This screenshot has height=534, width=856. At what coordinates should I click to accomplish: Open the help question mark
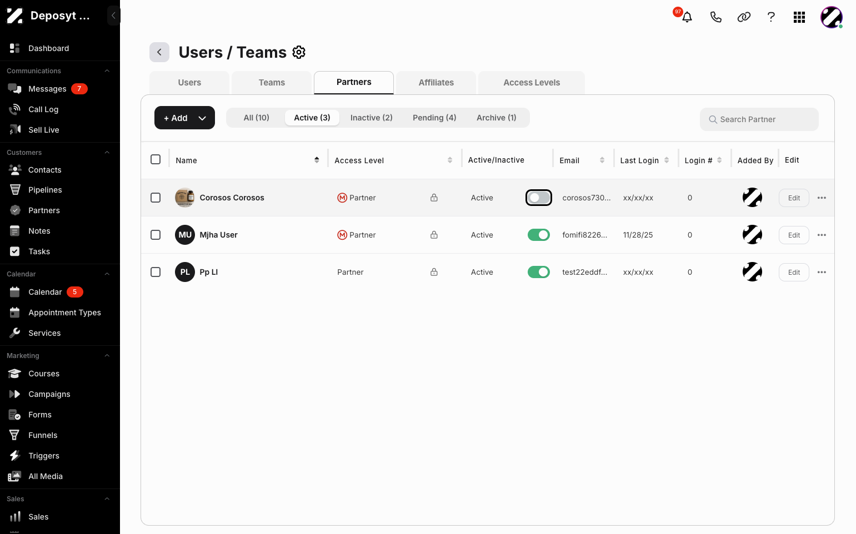[x=771, y=17]
